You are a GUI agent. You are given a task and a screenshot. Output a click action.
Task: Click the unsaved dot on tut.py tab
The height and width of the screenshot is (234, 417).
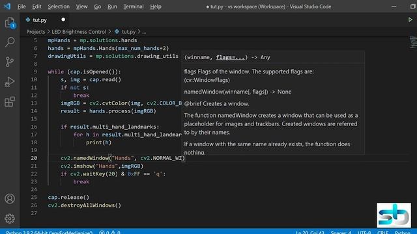(63, 19)
